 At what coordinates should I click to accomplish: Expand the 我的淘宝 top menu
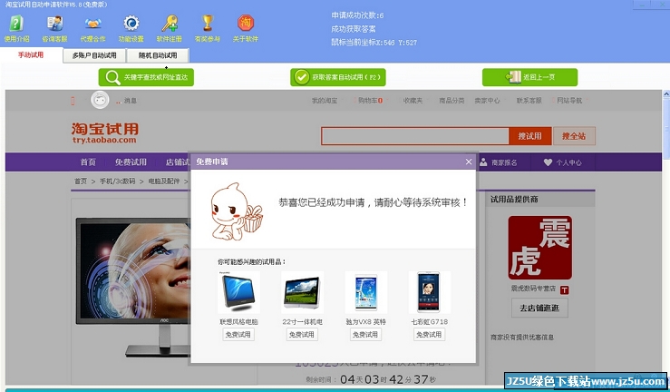[325, 101]
